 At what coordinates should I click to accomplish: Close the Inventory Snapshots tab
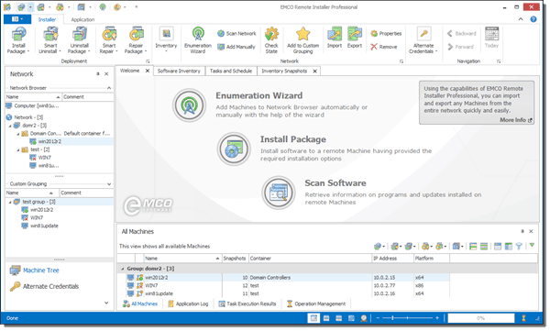click(315, 72)
